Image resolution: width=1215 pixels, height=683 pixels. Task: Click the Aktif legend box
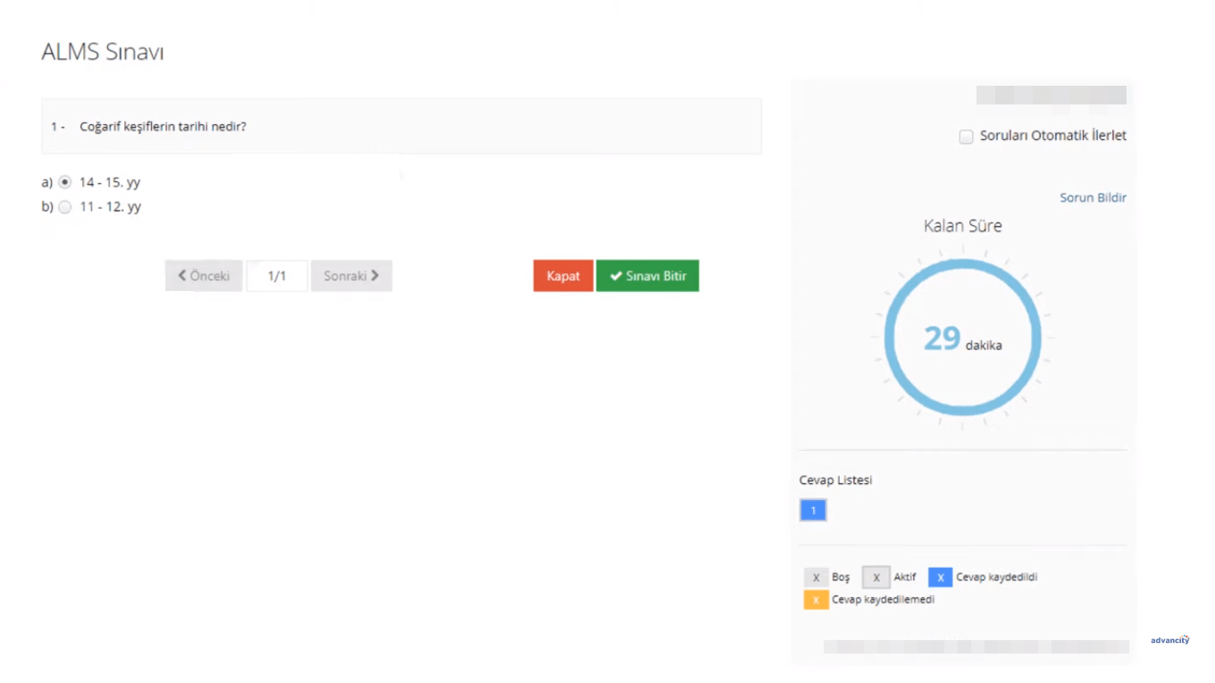click(876, 578)
